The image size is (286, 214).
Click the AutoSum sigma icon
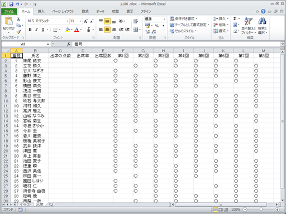(x=235, y=19)
